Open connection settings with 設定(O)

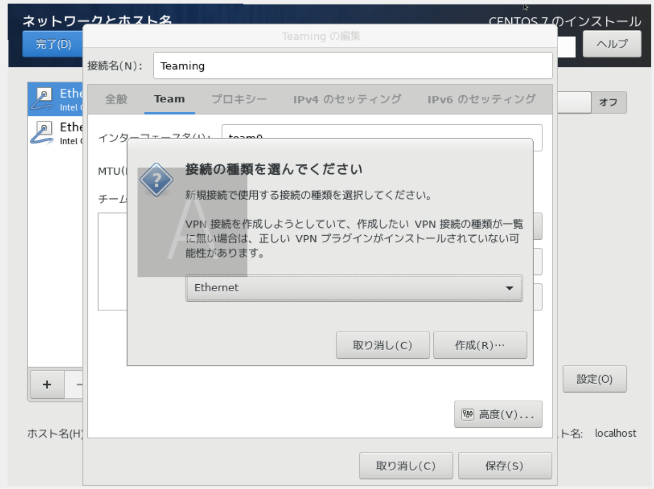(x=594, y=379)
